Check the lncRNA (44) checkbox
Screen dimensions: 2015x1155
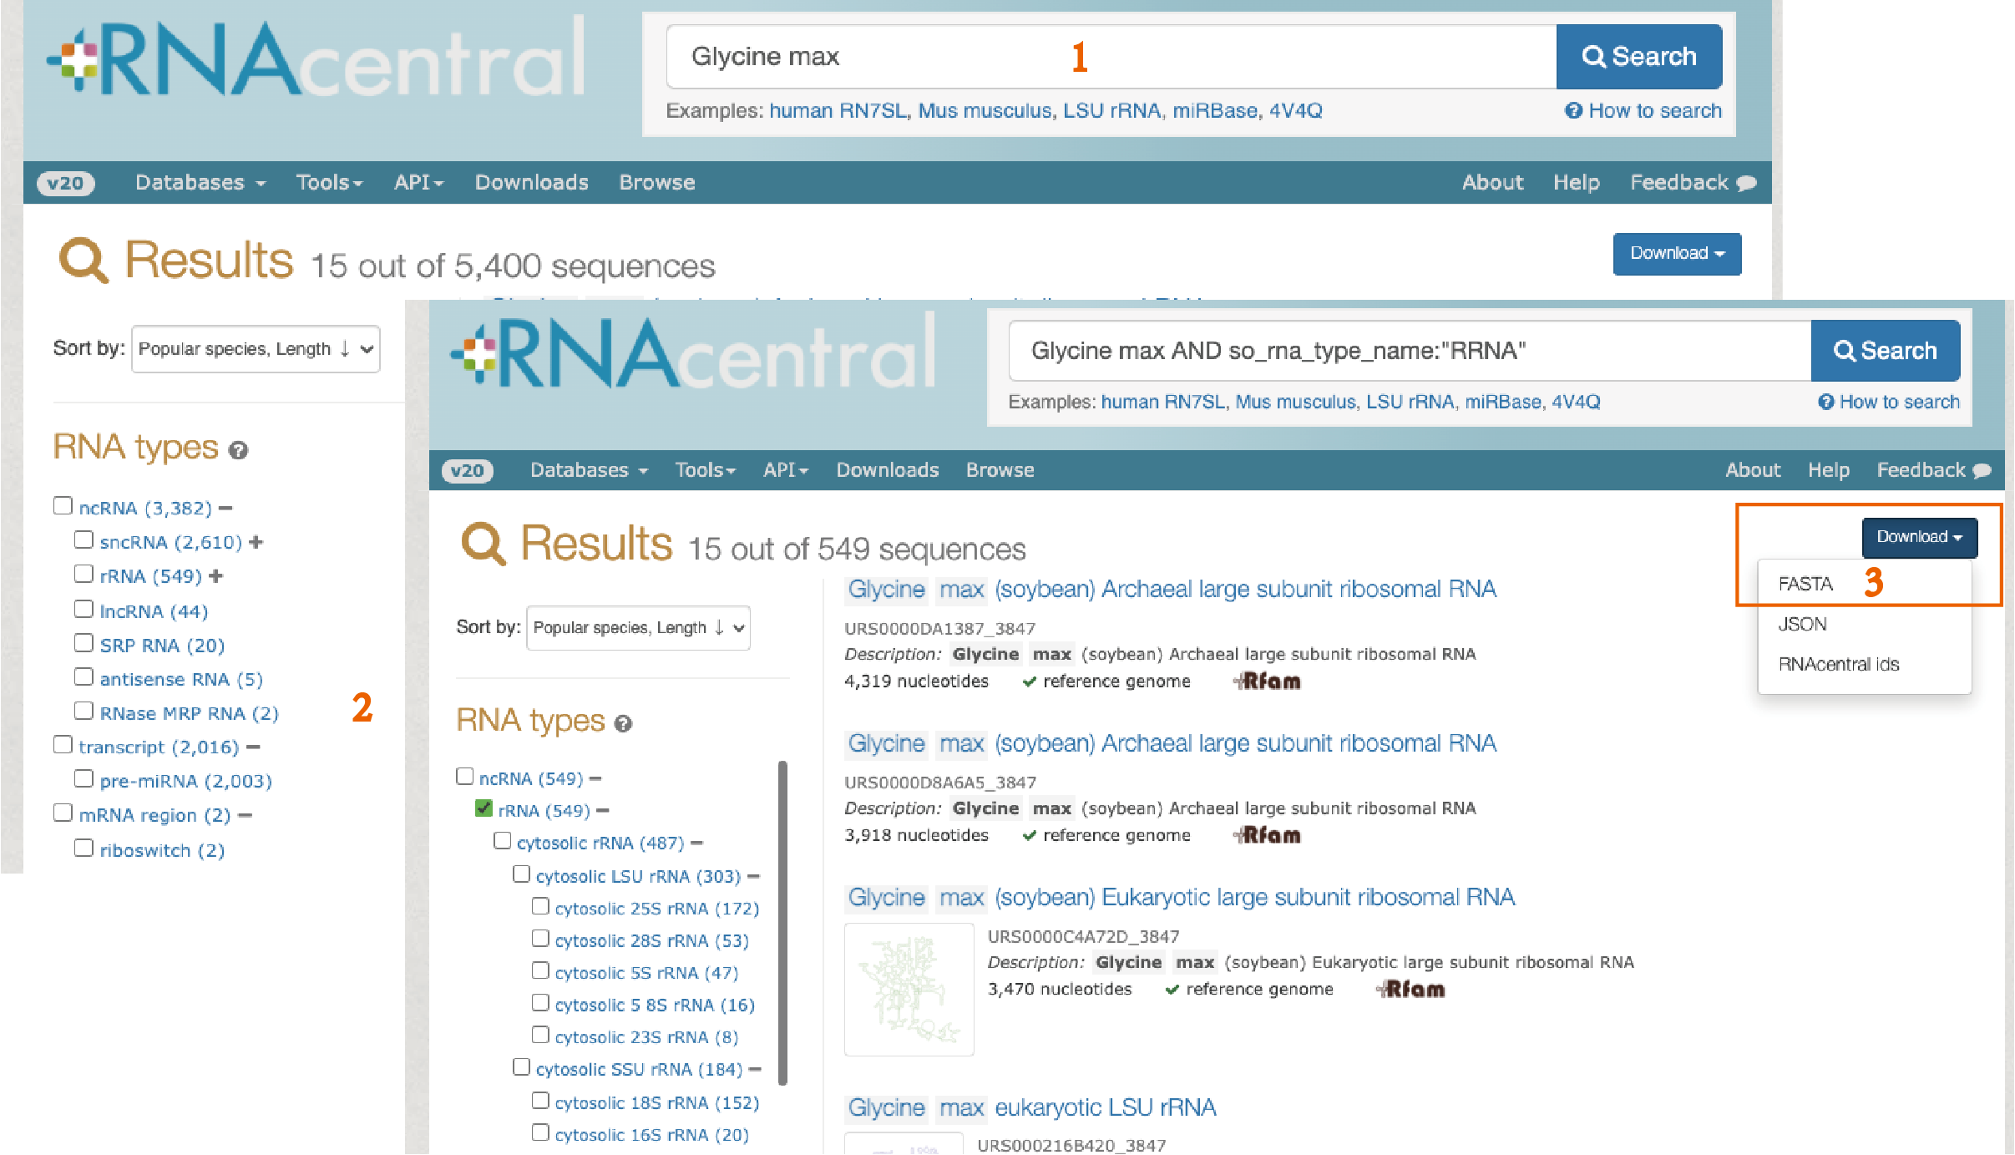[84, 610]
